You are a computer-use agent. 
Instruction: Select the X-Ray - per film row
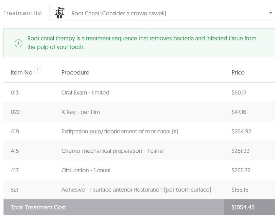[x=139, y=112]
